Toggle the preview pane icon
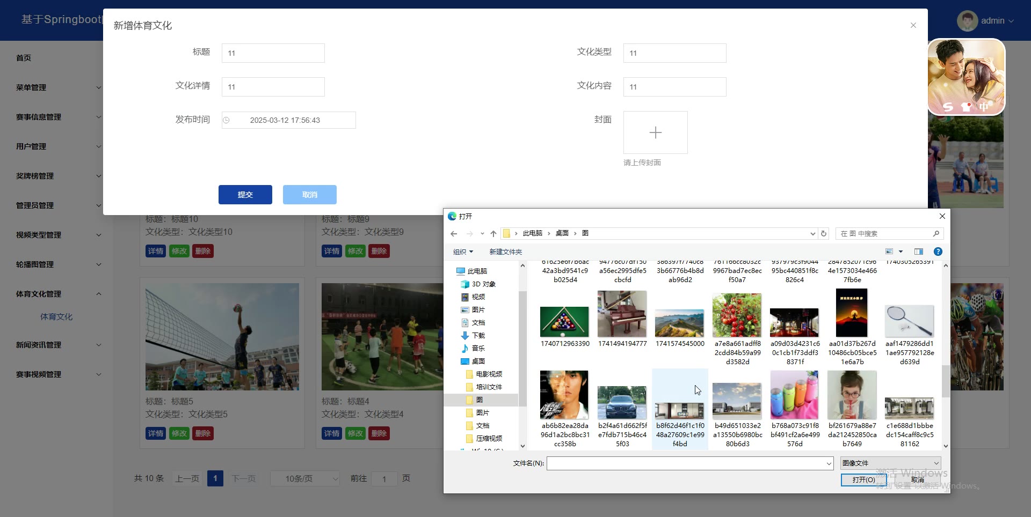 pyautogui.click(x=919, y=252)
